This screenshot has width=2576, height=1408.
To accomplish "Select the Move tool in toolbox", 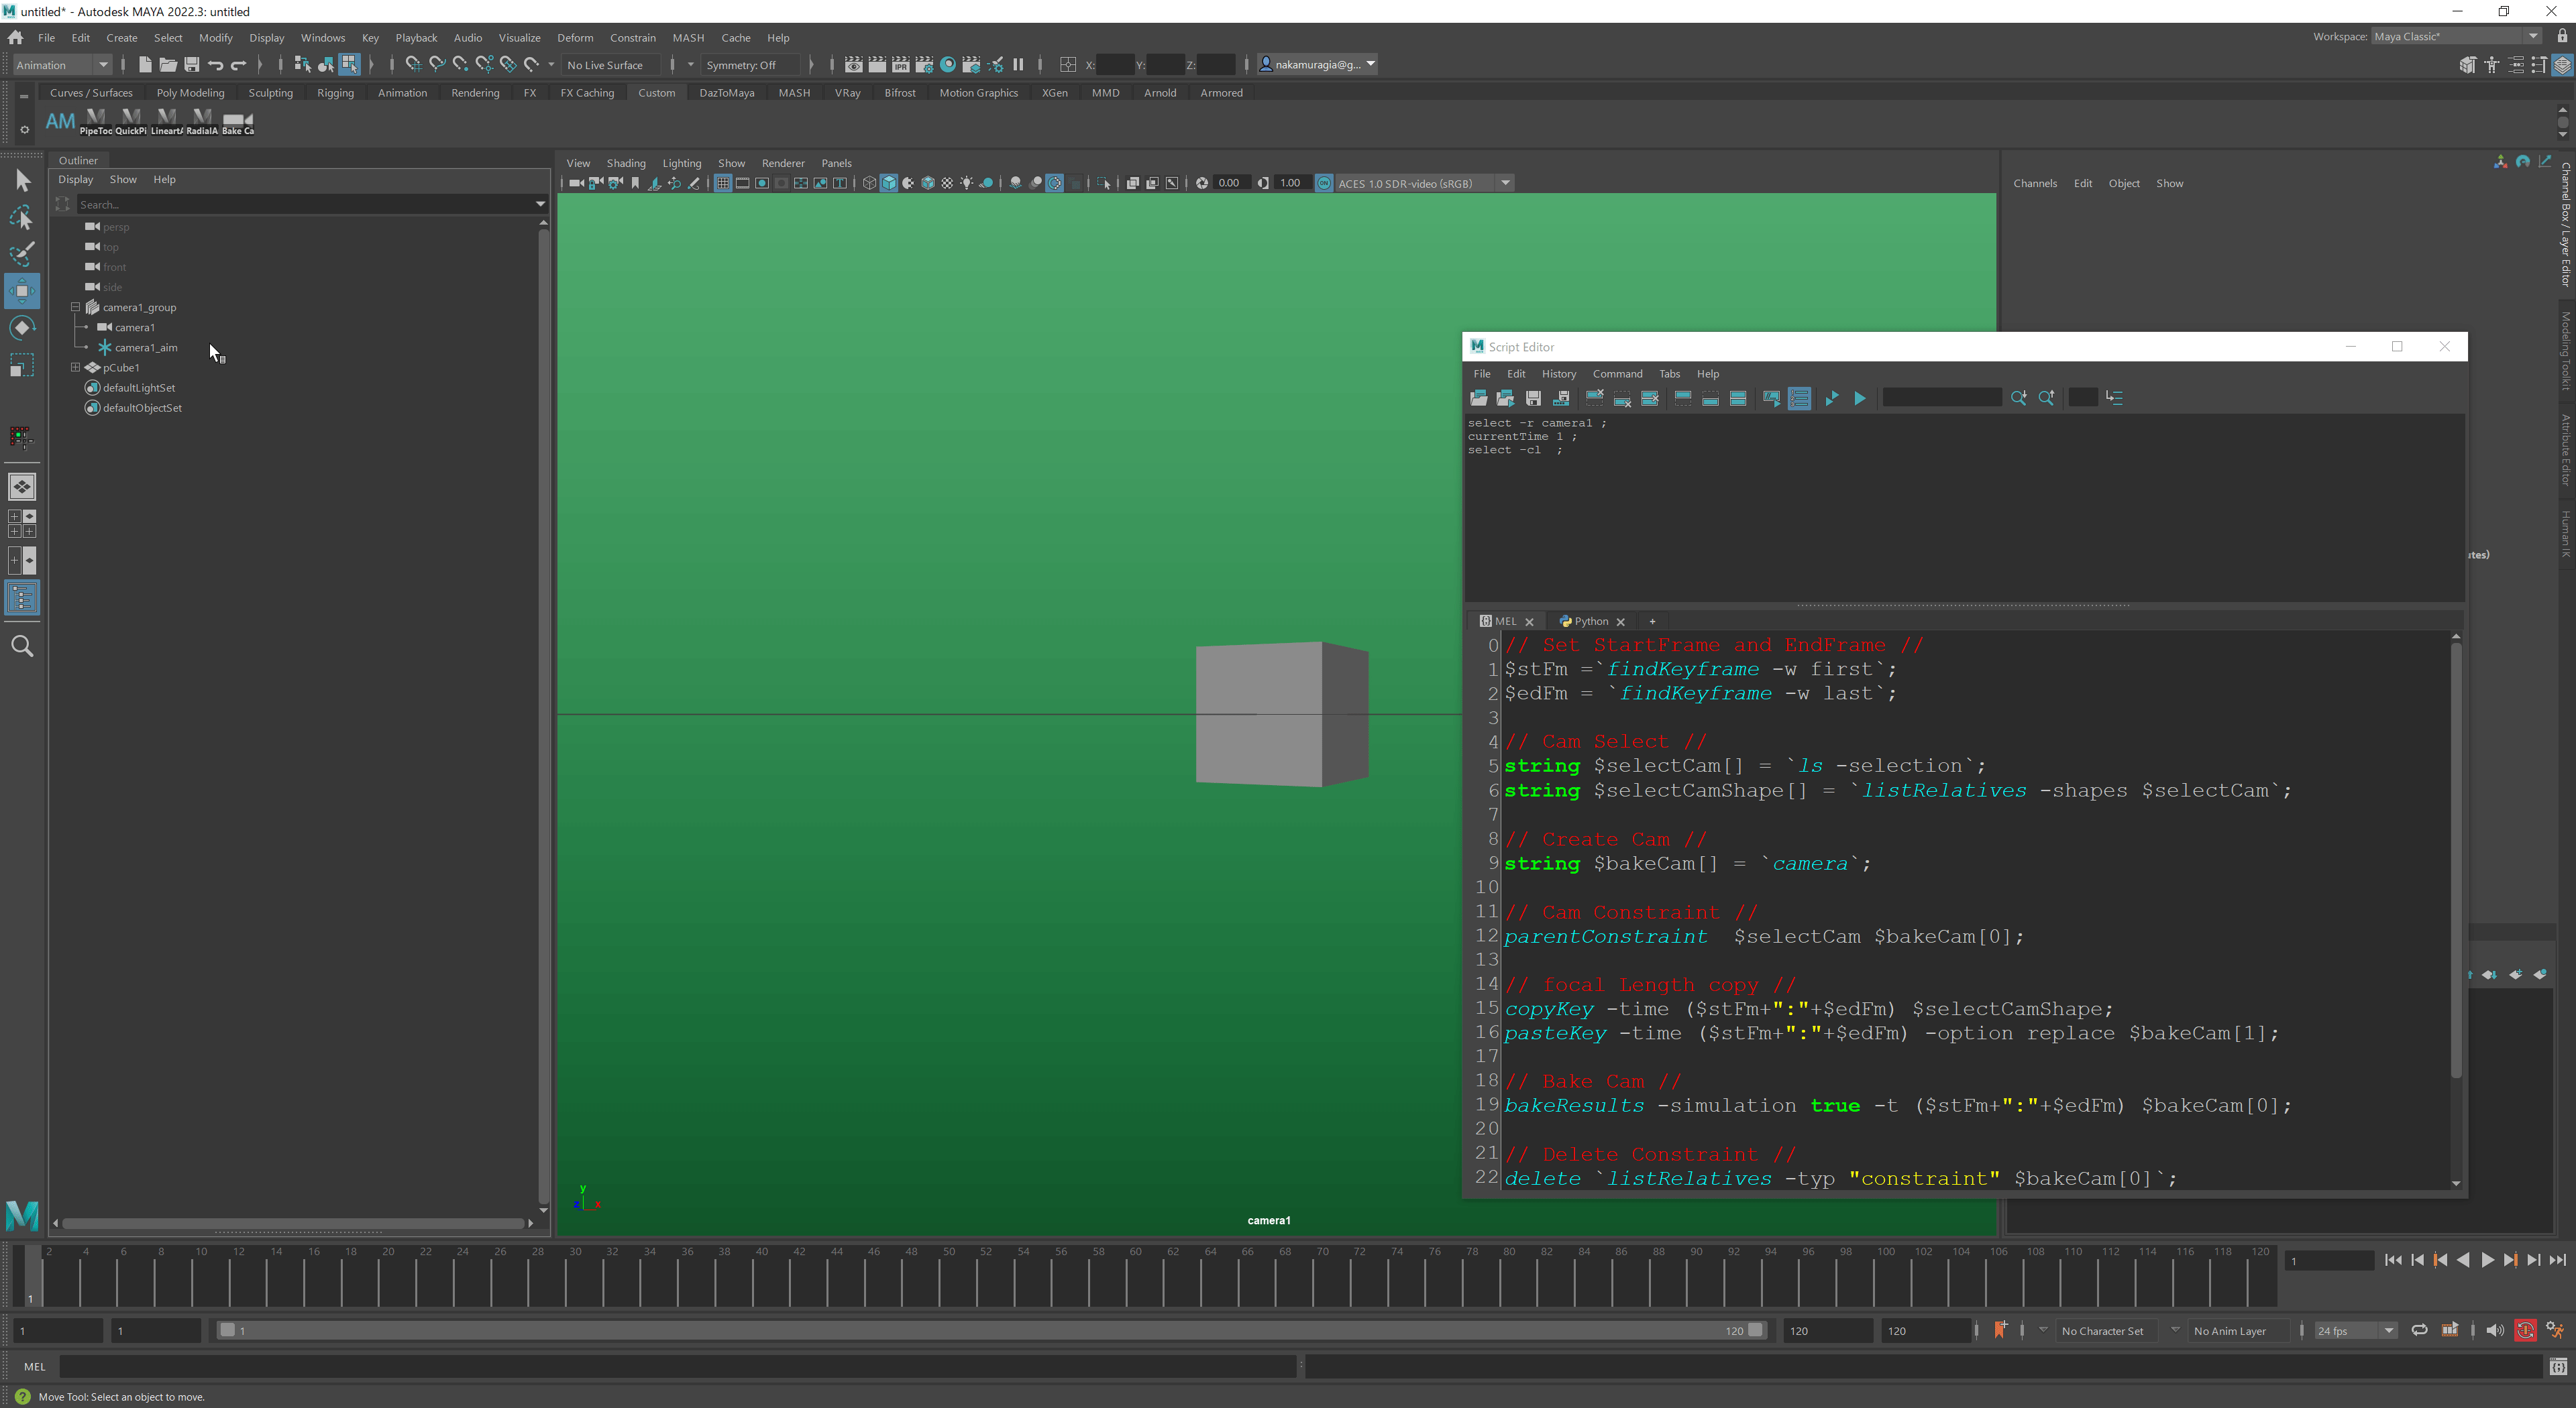I will [x=22, y=291].
